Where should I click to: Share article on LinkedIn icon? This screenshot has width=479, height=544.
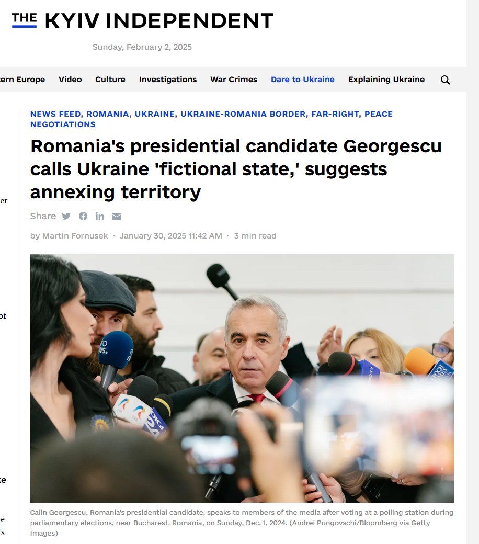tap(100, 216)
